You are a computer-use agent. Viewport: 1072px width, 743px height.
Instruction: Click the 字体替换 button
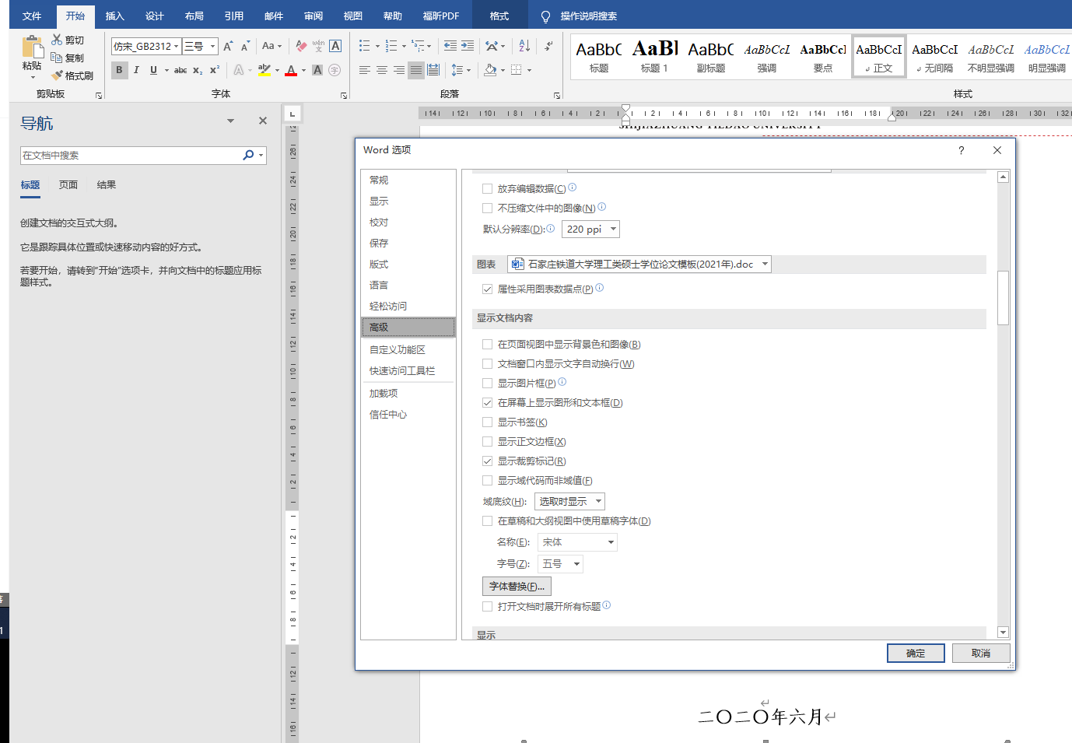click(516, 585)
